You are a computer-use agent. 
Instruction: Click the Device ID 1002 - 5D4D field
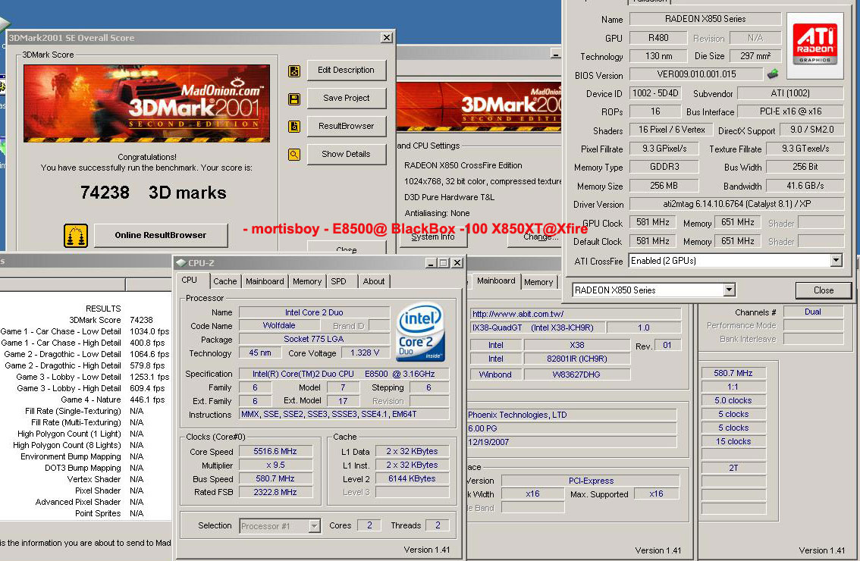coord(655,93)
